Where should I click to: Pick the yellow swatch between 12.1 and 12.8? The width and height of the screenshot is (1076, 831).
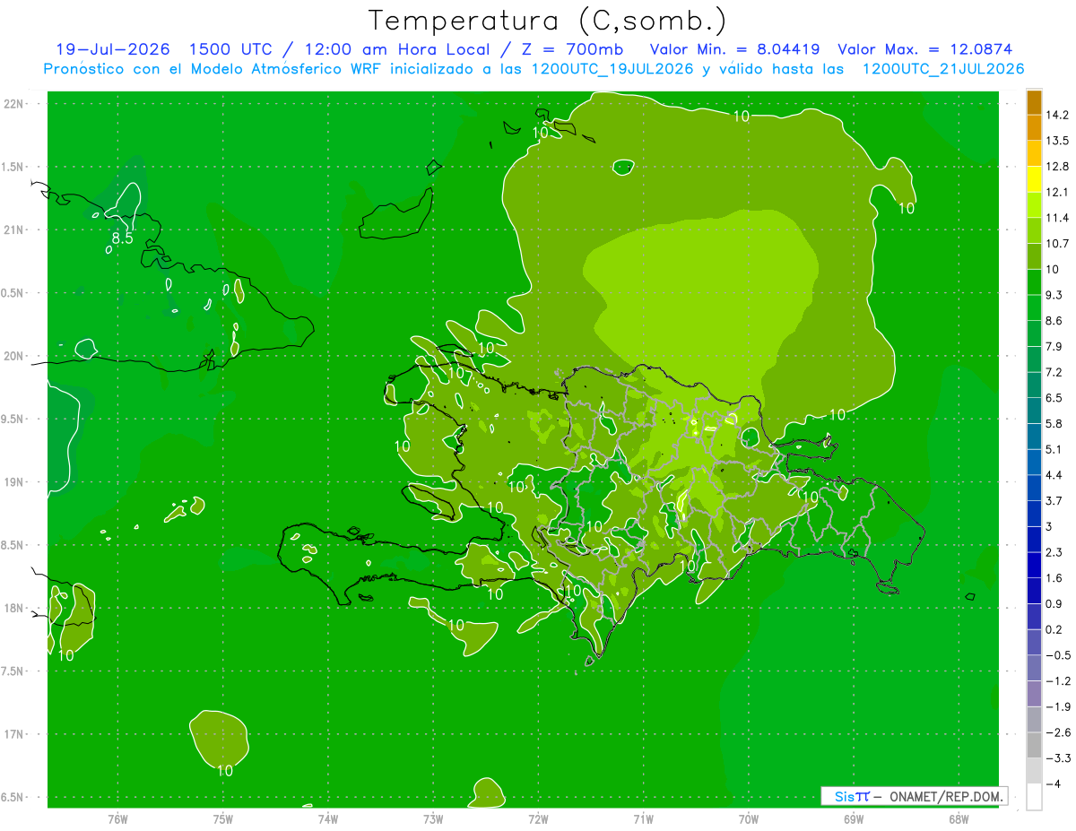point(1034,179)
